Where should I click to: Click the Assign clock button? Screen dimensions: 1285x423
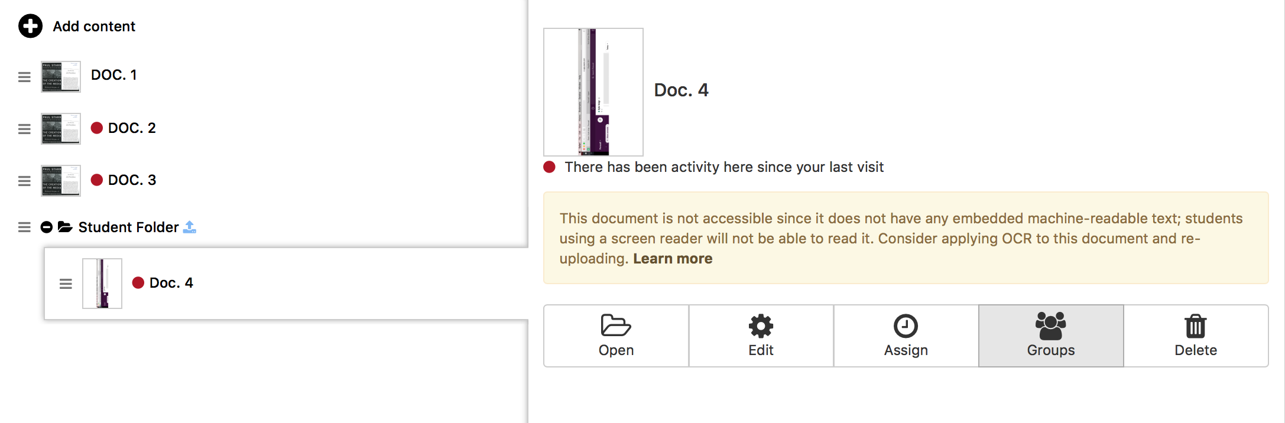906,336
